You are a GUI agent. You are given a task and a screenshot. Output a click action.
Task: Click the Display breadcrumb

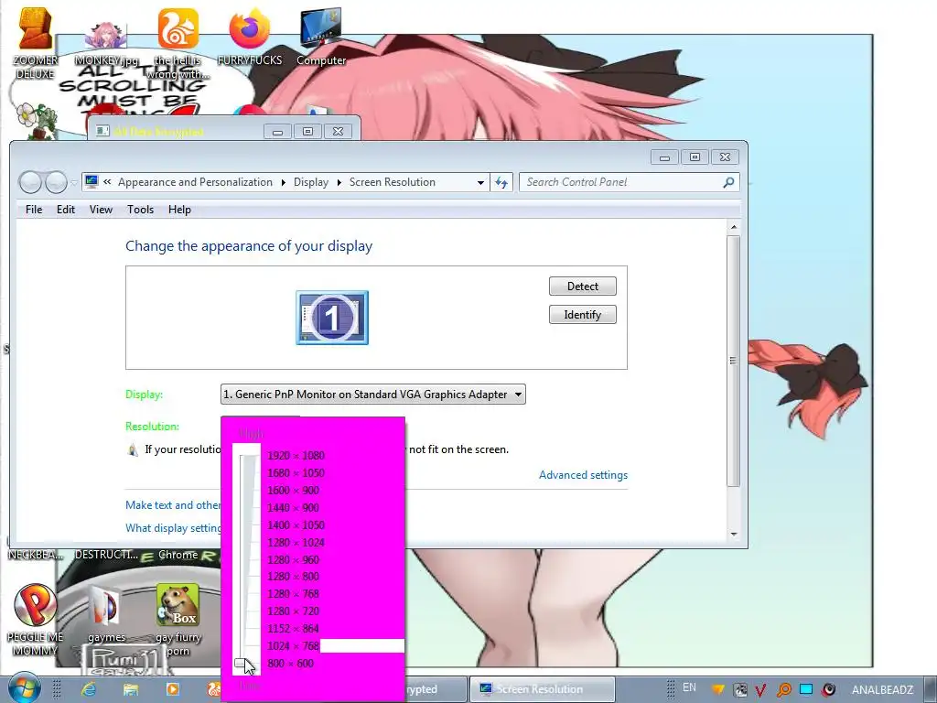click(x=311, y=182)
